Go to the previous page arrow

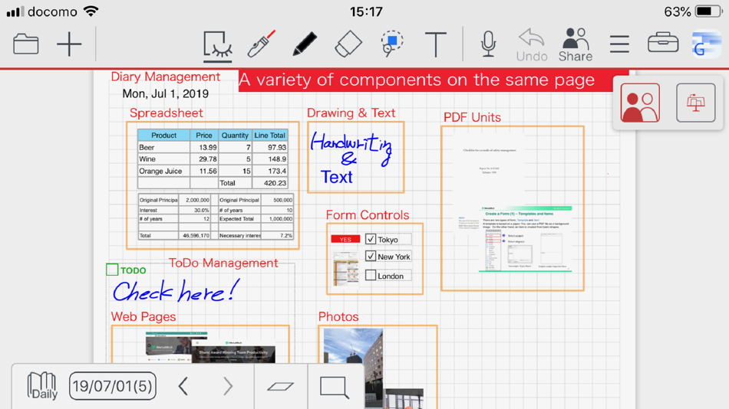pyautogui.click(x=183, y=386)
